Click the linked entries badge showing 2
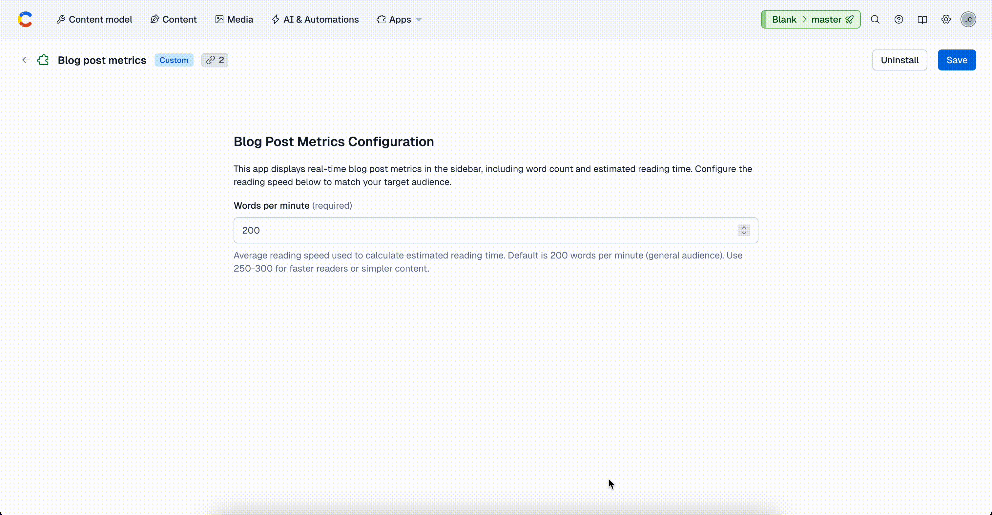The width and height of the screenshot is (992, 515). point(215,60)
